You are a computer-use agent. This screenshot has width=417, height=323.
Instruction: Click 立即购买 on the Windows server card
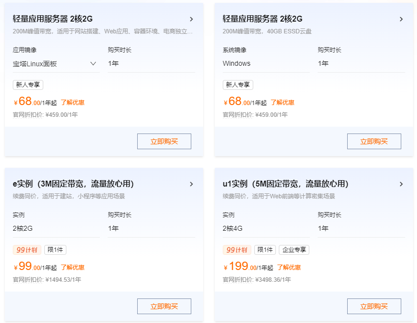[x=374, y=141]
